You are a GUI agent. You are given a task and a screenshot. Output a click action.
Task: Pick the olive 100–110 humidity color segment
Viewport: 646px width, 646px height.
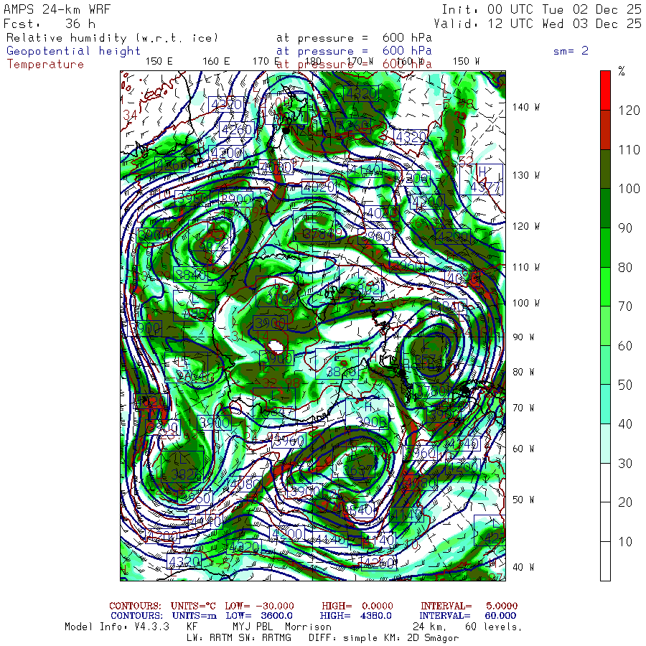(605, 169)
